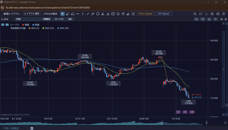Click the purple 105 marker
This screenshot has height=130, width=228.
pos(192,112)
